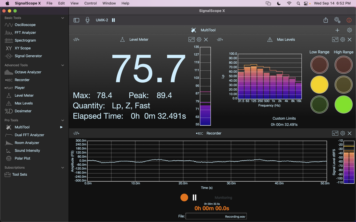Image resolution: width=356 pixels, height=222 pixels.
Task: Open the Level Meter settings gear
Action: pos(199,39)
